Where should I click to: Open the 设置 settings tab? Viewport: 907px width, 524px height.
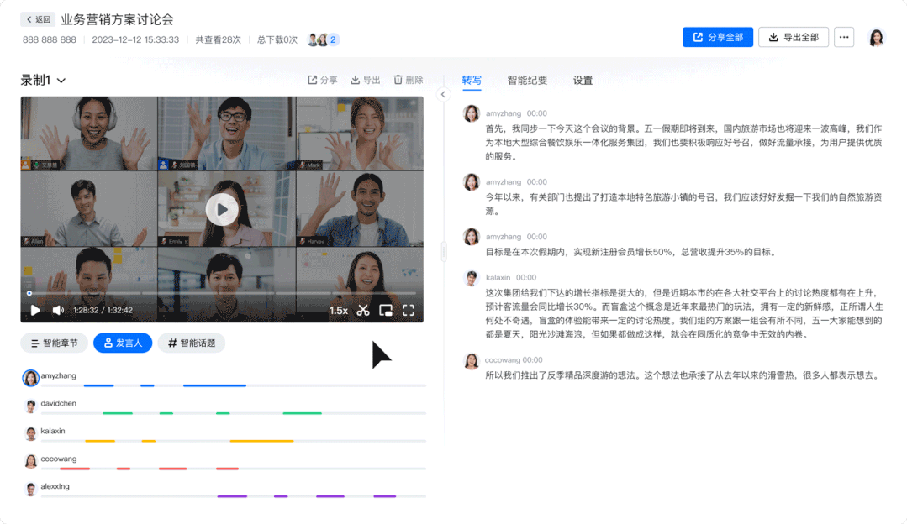[x=583, y=81]
